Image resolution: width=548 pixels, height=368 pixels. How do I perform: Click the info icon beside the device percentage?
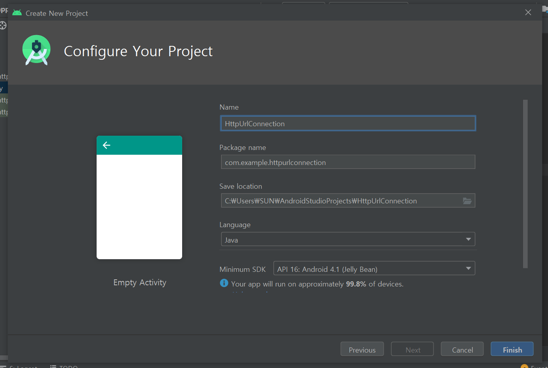224,283
